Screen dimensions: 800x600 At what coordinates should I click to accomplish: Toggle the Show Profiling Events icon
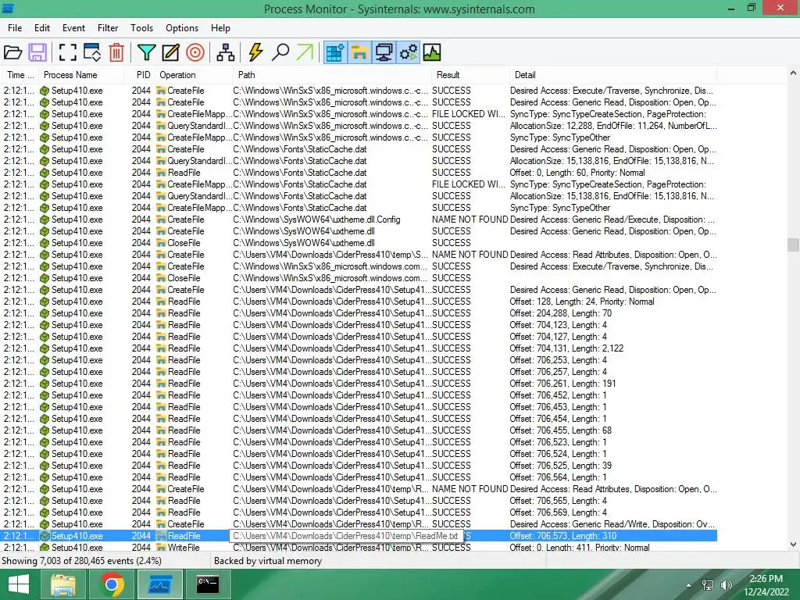click(x=432, y=52)
